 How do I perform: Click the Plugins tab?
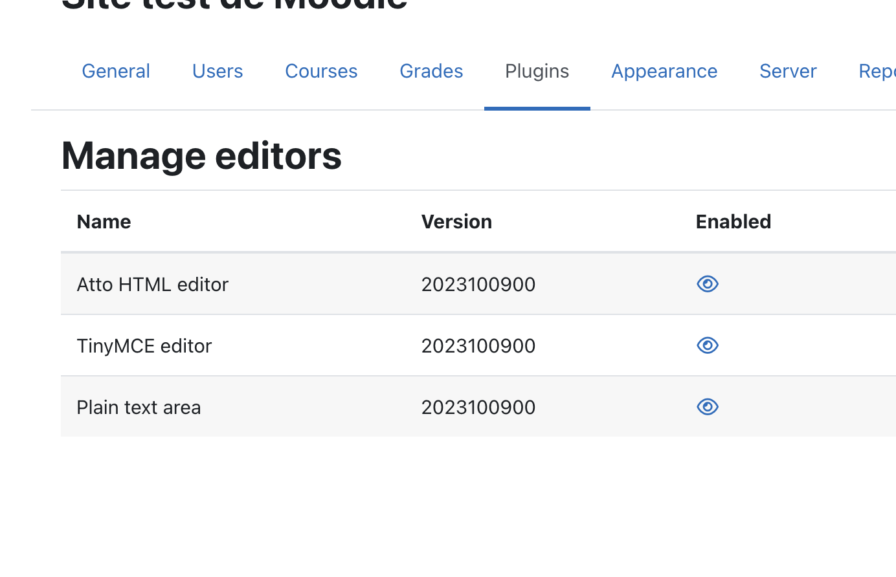point(537,71)
